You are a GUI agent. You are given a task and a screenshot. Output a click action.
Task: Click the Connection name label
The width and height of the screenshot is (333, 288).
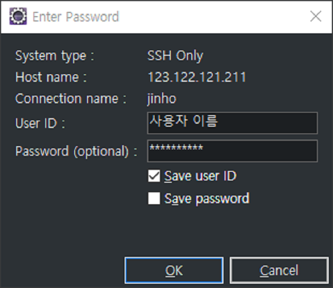70,99
